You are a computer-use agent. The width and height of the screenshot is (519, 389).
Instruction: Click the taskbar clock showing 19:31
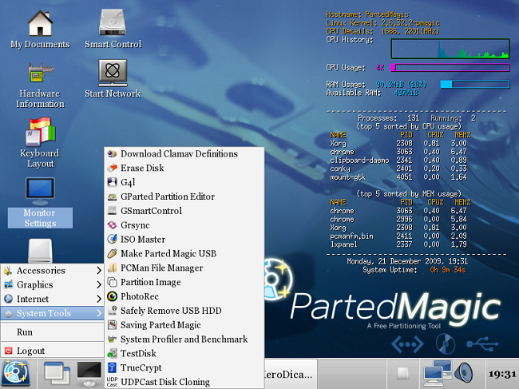tap(501, 374)
